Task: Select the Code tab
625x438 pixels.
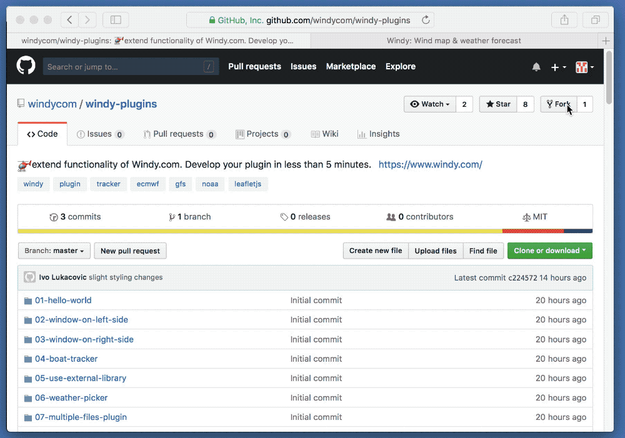Action: pos(42,134)
